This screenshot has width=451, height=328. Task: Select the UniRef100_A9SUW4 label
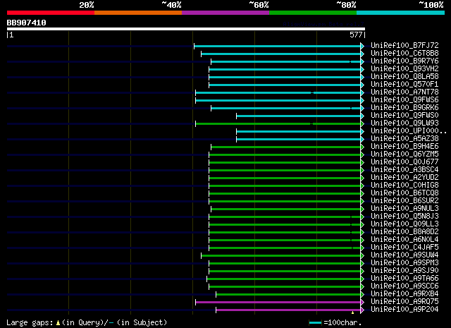tap(404, 255)
